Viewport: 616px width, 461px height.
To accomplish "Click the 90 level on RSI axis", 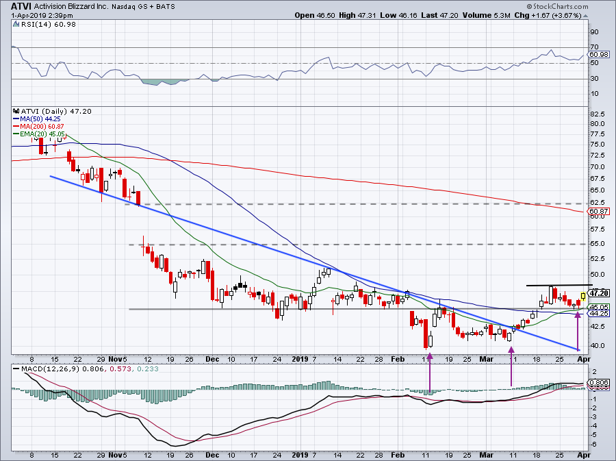I will [594, 32].
